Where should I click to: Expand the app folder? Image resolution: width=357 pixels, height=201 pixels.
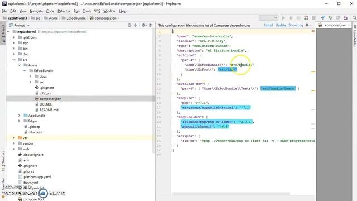click(13, 43)
